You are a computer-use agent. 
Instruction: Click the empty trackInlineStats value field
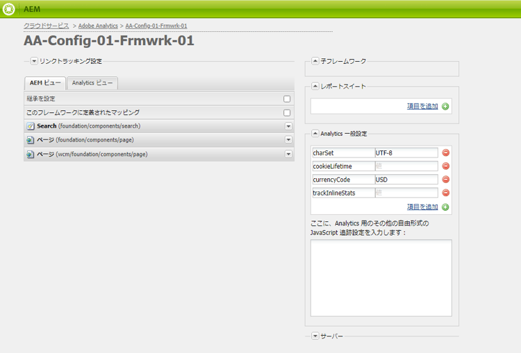pyautogui.click(x=406, y=193)
